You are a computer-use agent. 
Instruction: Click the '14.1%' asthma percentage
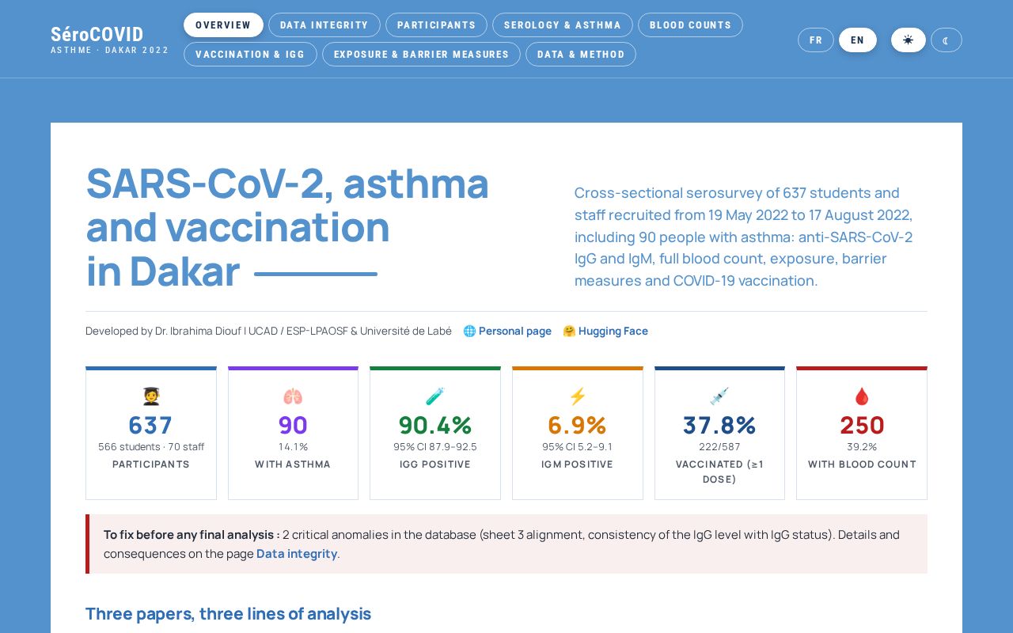point(293,447)
